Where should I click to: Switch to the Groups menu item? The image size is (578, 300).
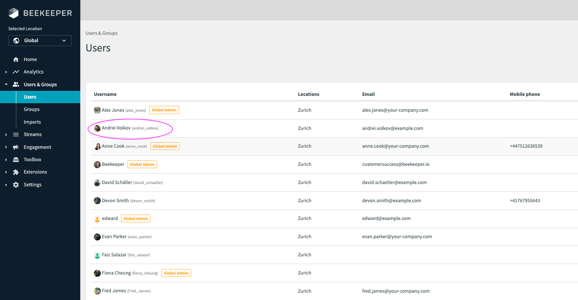click(x=31, y=109)
